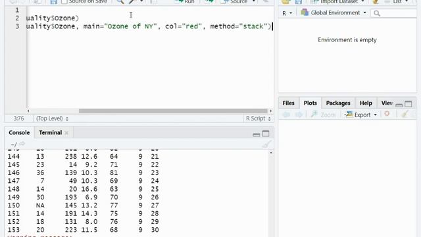Select the Plots tab
Image resolution: width=421 pixels, height=237 pixels.
(x=310, y=103)
